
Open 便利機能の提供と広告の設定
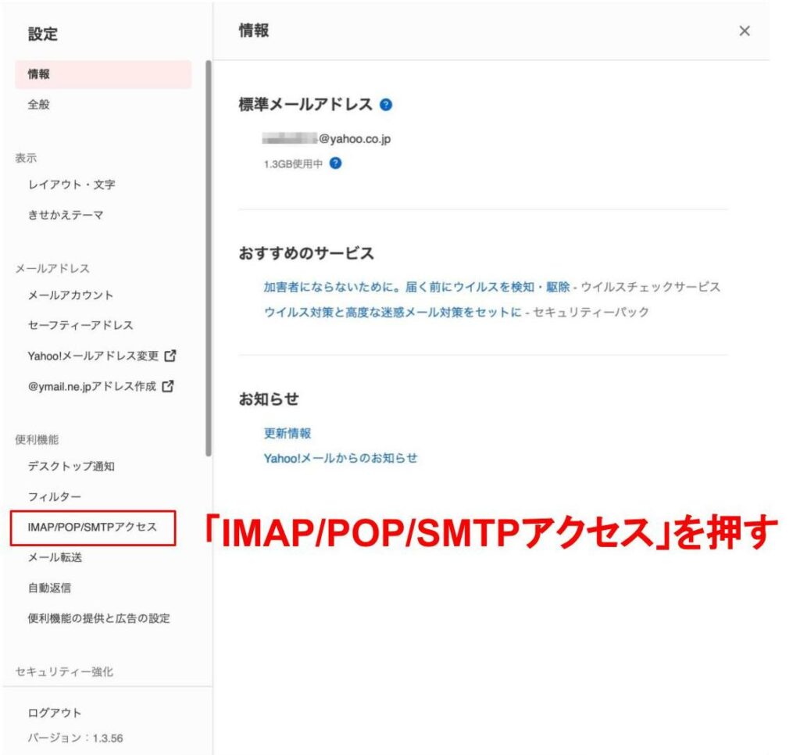[x=98, y=618]
